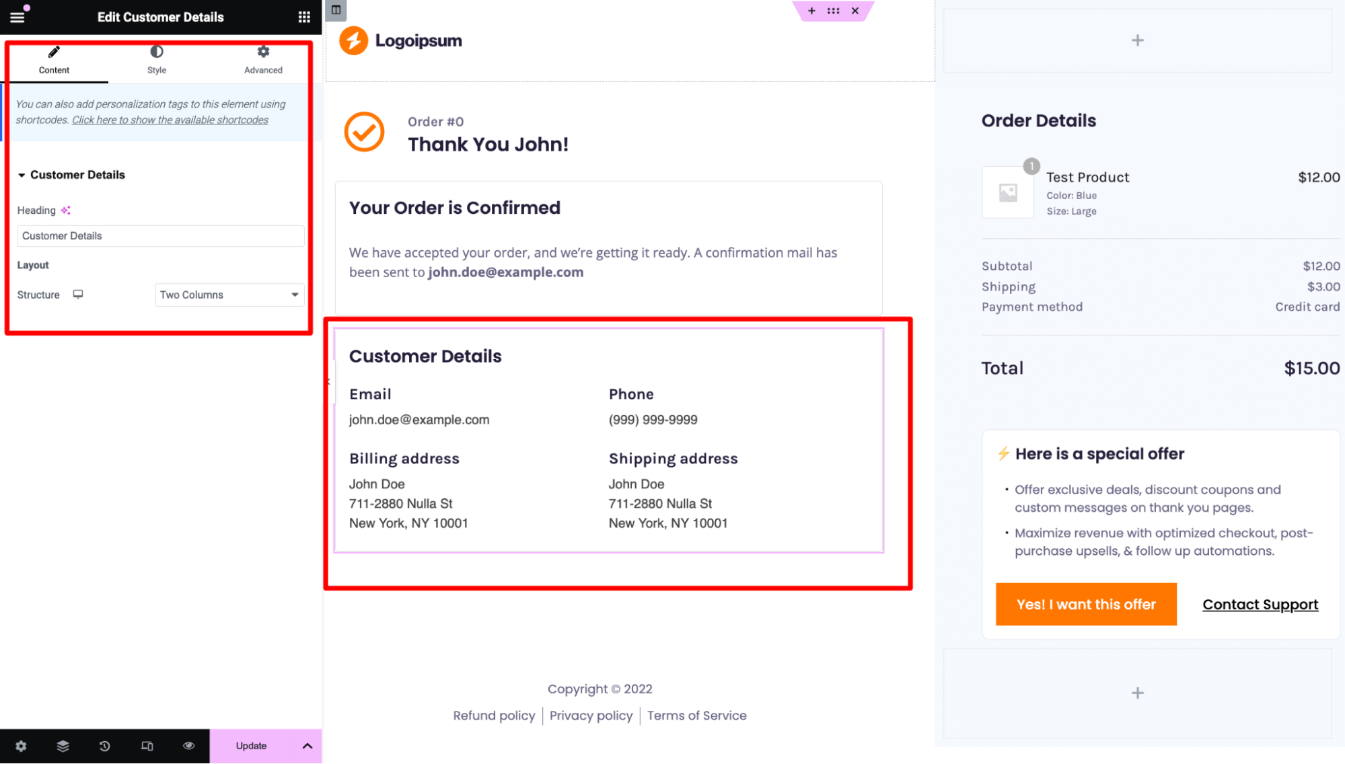Expand save options arrow beside Update
The height and width of the screenshot is (764, 1345).
pos(307,746)
